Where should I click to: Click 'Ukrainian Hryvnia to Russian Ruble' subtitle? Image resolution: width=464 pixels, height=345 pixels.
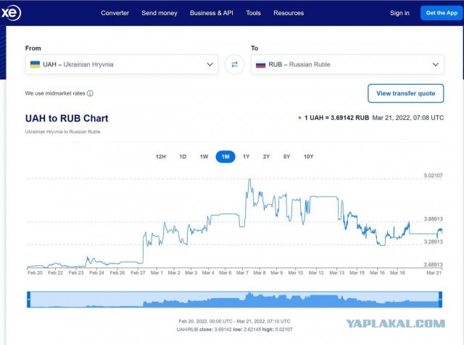(63, 132)
